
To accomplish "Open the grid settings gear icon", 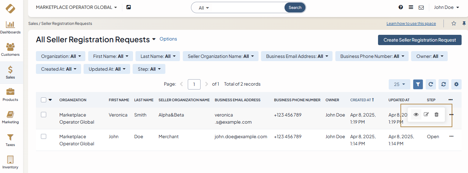I will 456,84.
